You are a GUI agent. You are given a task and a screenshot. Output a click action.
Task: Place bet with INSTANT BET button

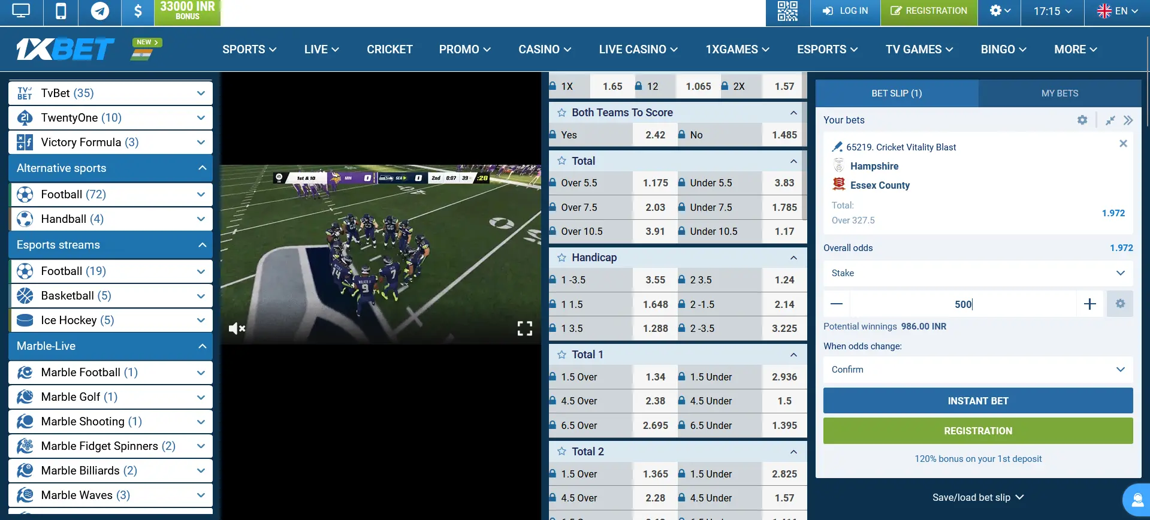click(x=978, y=401)
